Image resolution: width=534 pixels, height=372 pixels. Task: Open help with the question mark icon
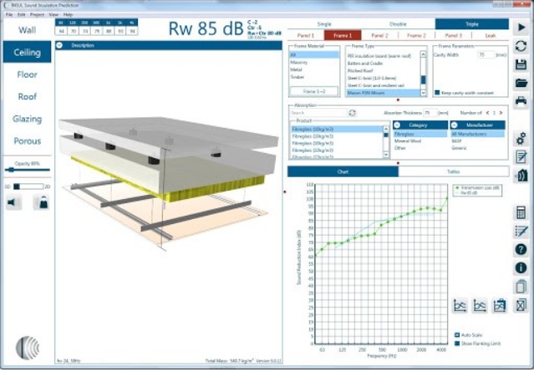[x=521, y=250]
